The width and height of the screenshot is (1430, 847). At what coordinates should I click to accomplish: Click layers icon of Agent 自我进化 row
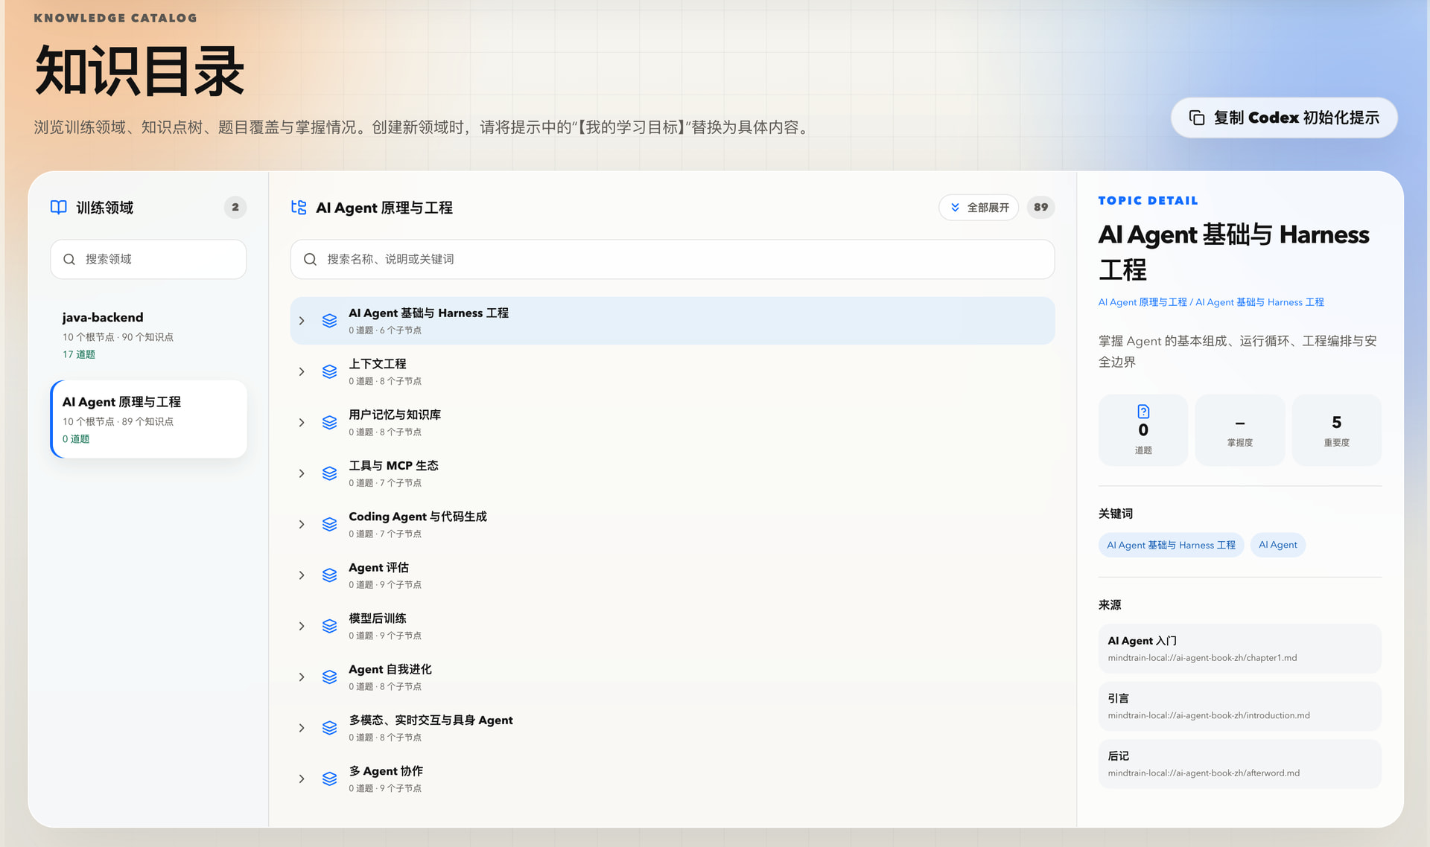[329, 677]
